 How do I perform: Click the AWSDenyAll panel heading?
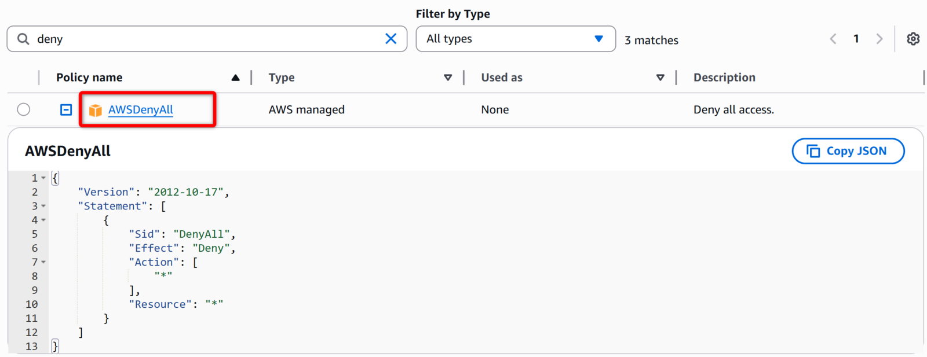tap(68, 151)
